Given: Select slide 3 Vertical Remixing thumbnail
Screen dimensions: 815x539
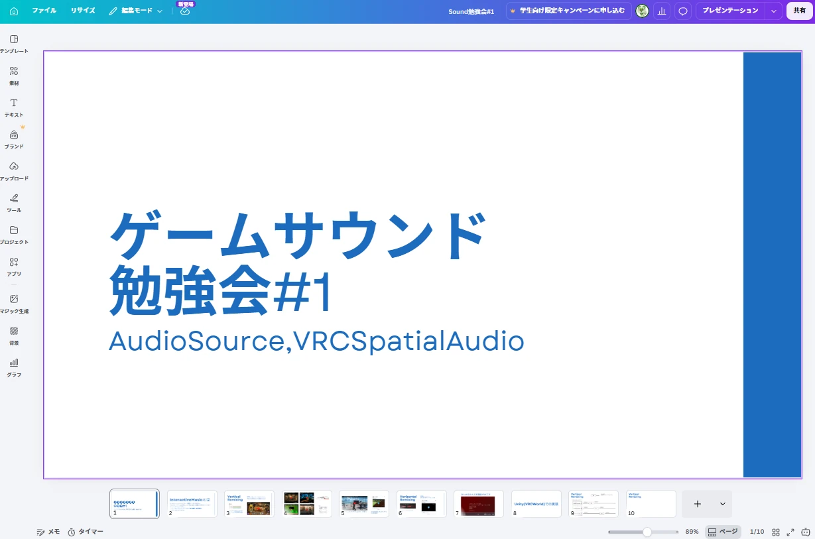Looking at the screenshot, I should [249, 504].
